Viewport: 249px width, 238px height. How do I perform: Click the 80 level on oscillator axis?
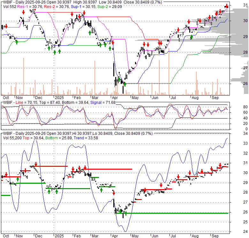245,107
